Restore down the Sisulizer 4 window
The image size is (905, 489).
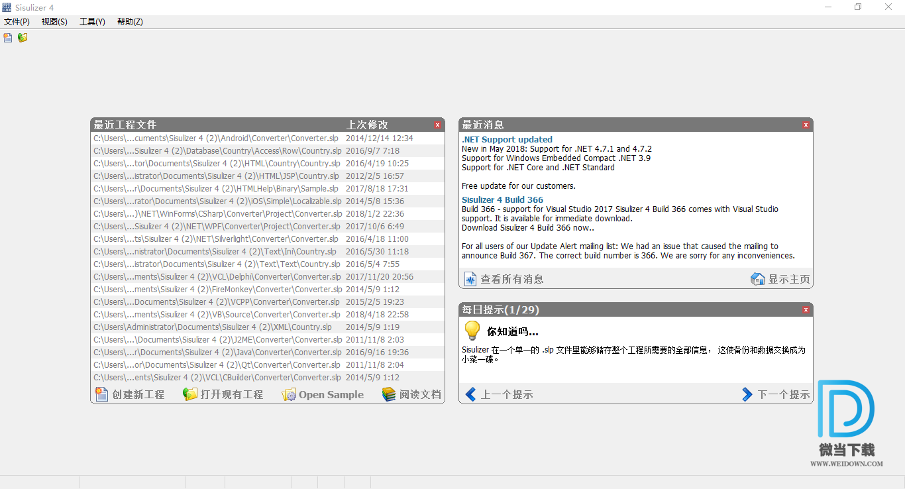click(859, 7)
